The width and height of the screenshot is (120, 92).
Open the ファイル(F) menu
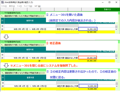(x=4, y=6)
